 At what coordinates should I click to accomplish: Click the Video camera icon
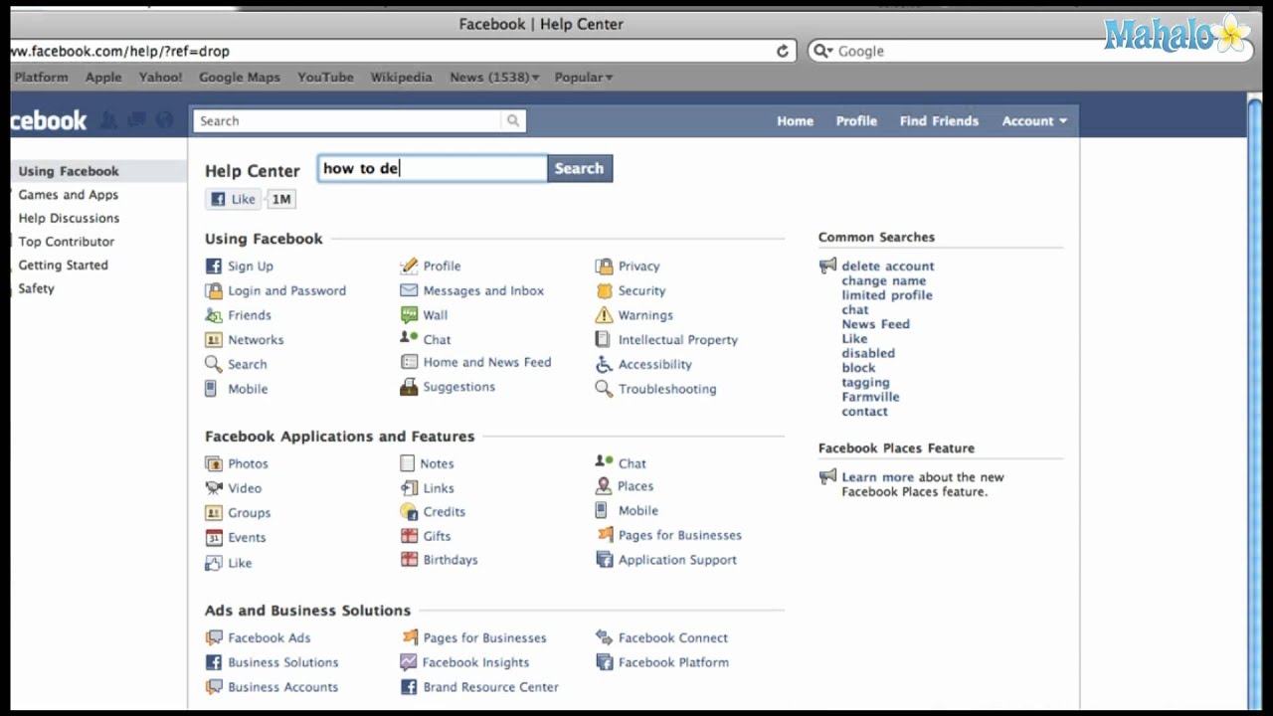tap(213, 488)
